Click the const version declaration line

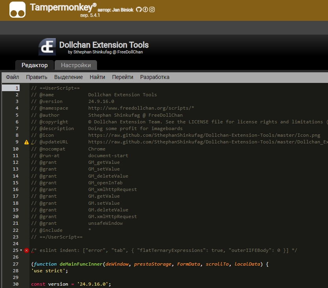coord(71,284)
